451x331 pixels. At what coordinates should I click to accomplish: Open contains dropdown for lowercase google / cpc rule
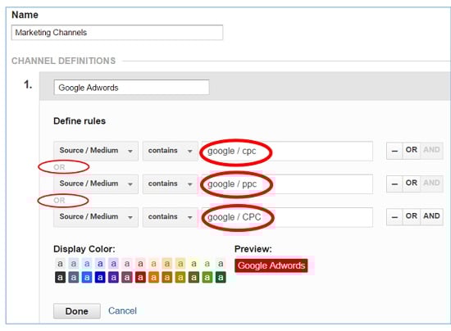[170, 151]
